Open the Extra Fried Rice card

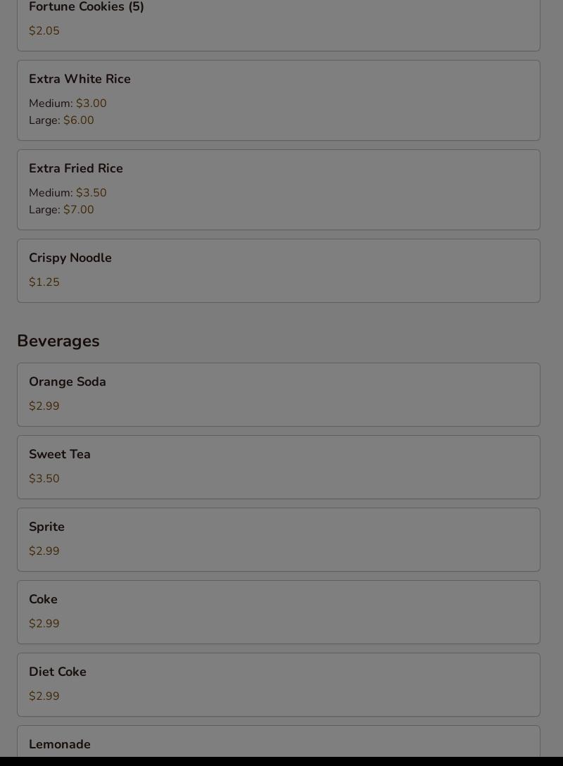coord(278,189)
